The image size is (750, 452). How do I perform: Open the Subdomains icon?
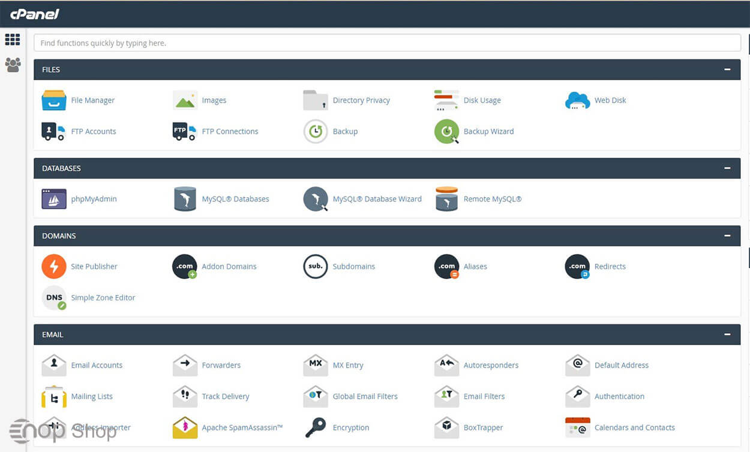[316, 266]
